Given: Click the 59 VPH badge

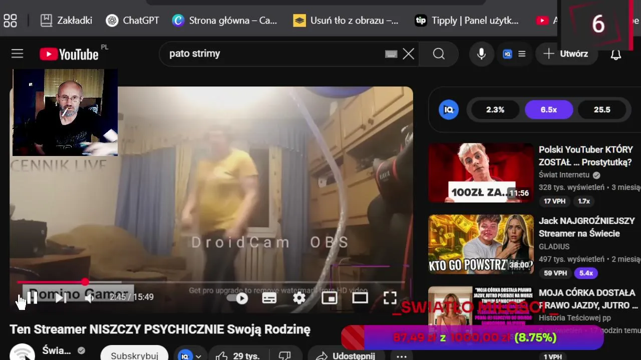Looking at the screenshot, I should (555, 273).
